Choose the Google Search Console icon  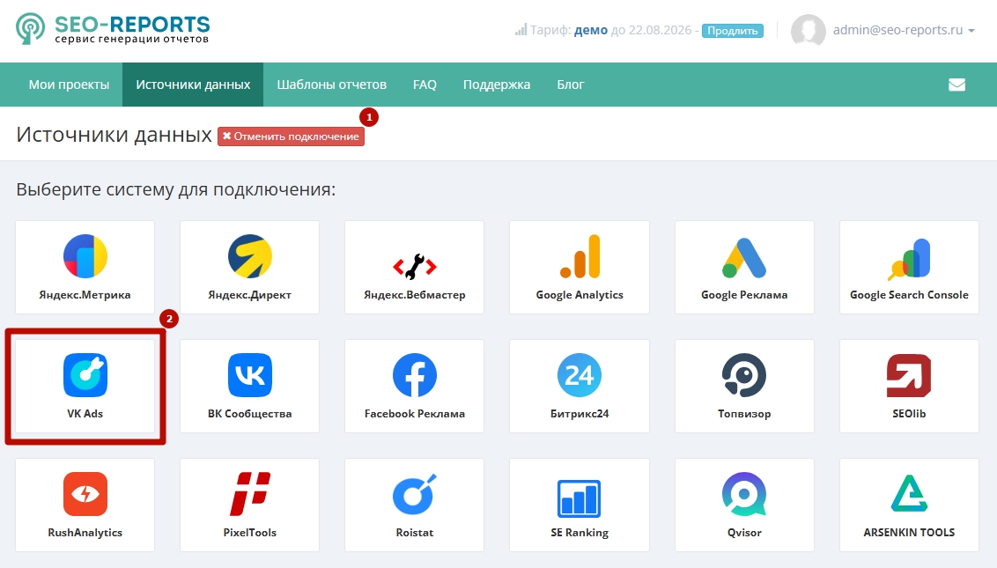click(x=909, y=259)
